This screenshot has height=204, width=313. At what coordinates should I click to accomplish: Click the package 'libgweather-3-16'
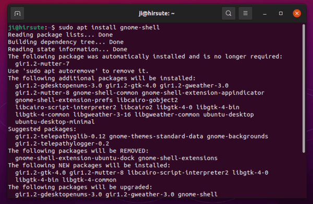click(102, 115)
